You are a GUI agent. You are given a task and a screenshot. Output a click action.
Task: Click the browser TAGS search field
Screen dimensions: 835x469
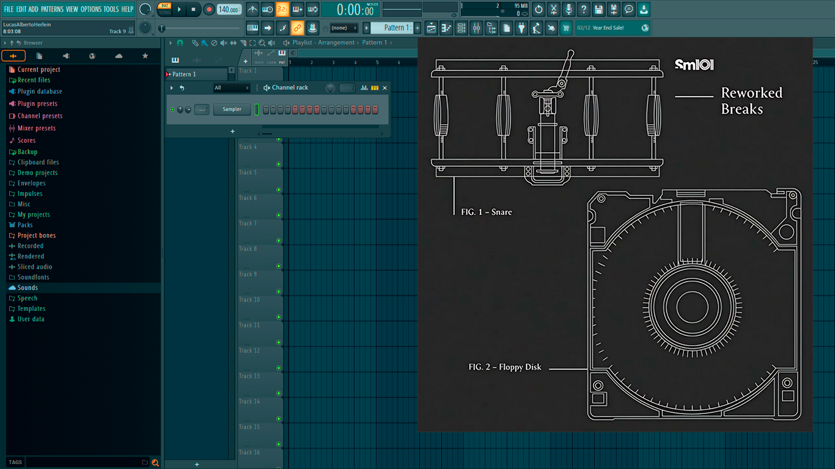tap(87, 462)
